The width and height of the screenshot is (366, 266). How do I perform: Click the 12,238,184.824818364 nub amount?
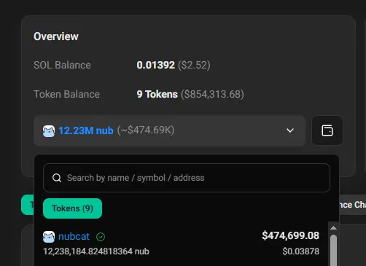[x=96, y=251]
